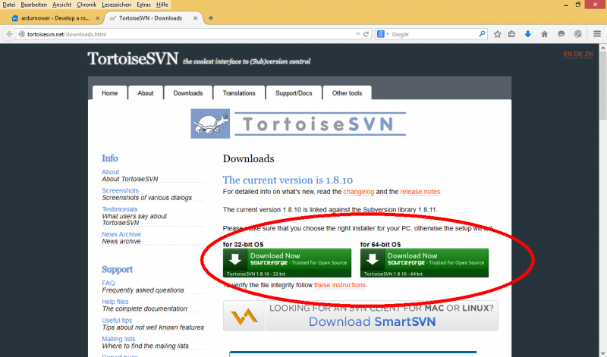Click the address bar URL field
Screen dimensions: 607x357
pos(190,34)
